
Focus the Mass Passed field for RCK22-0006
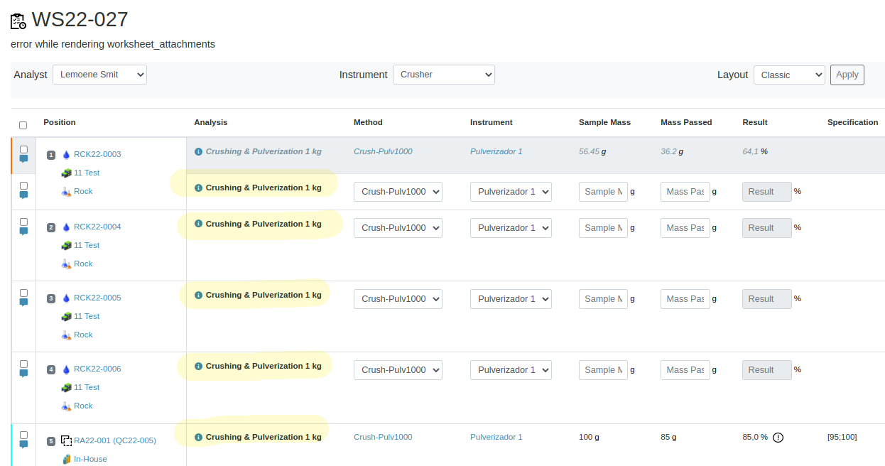tap(685, 370)
